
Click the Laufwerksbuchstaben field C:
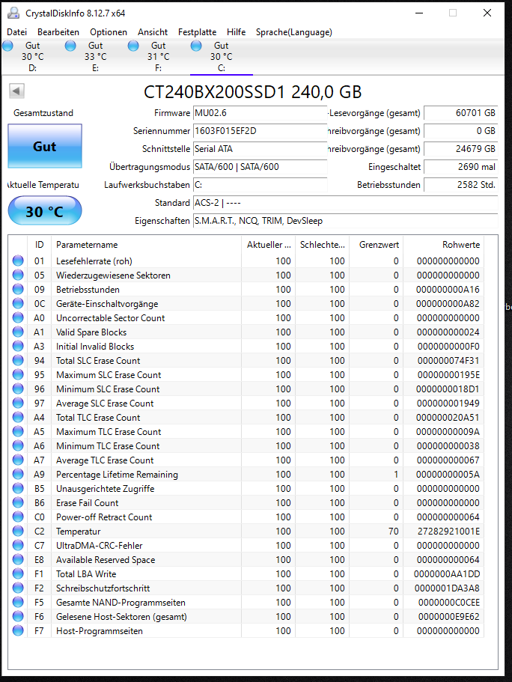coord(260,185)
